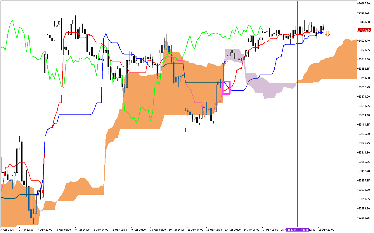Click the red down arrow signal
This screenshot has height=233, width=374.
point(328,34)
